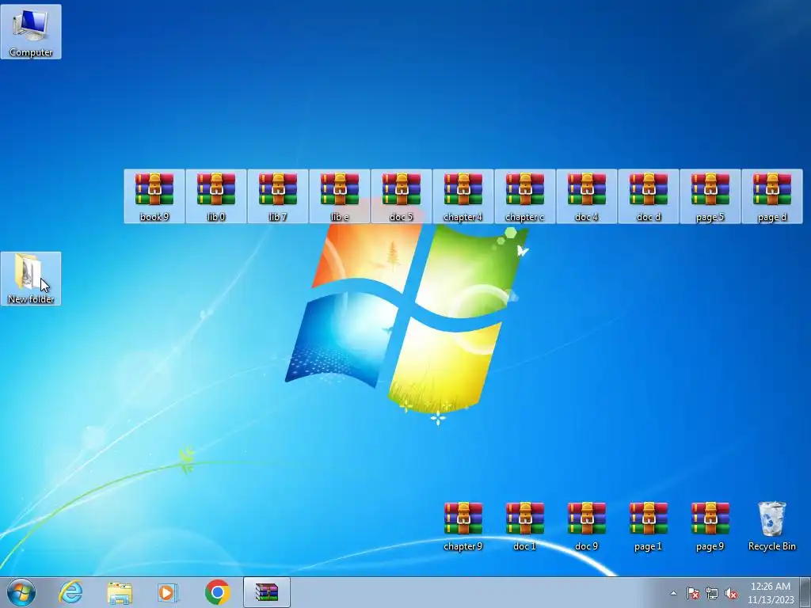
Task: Click the doc d archive icon
Action: [x=648, y=196]
